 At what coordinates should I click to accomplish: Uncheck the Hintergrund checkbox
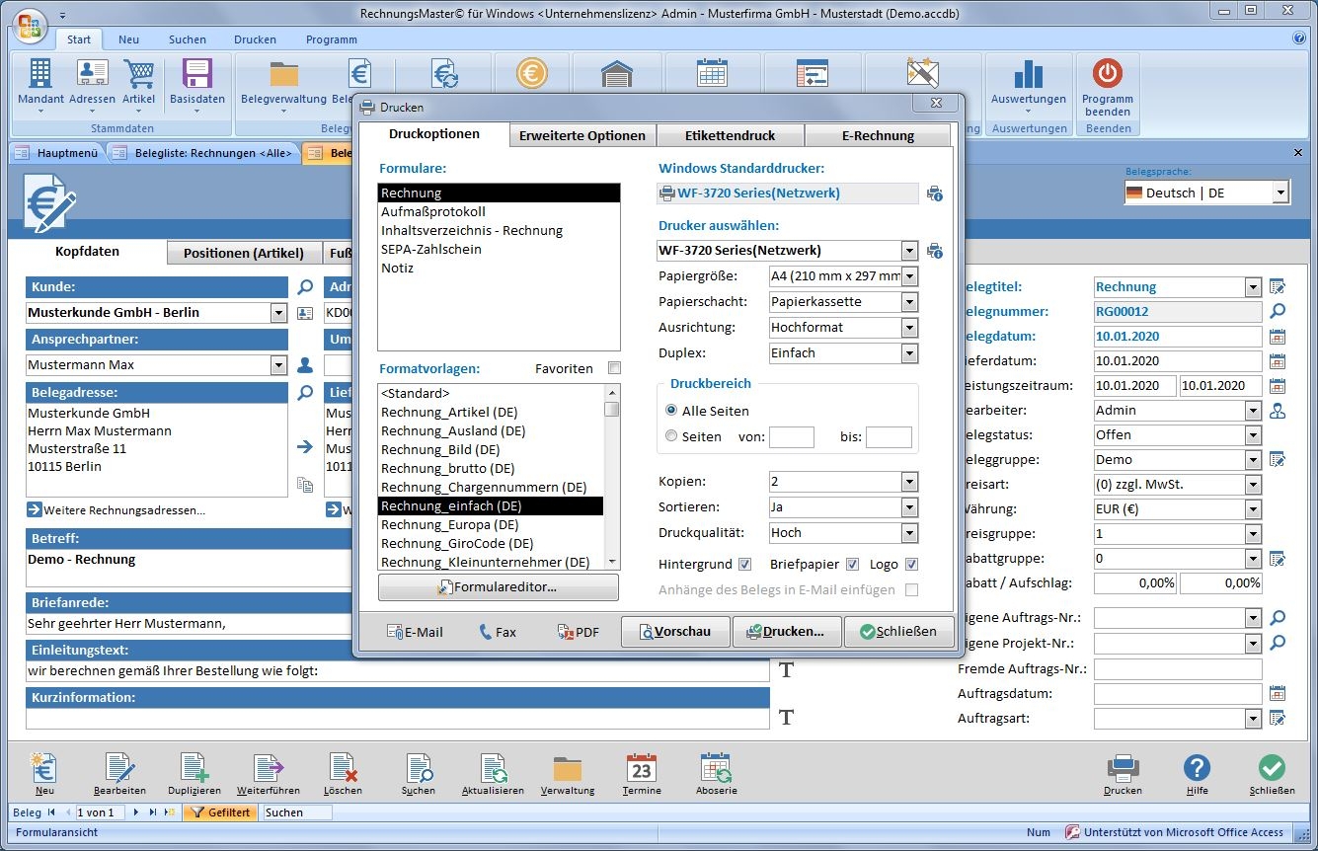[x=745, y=565]
